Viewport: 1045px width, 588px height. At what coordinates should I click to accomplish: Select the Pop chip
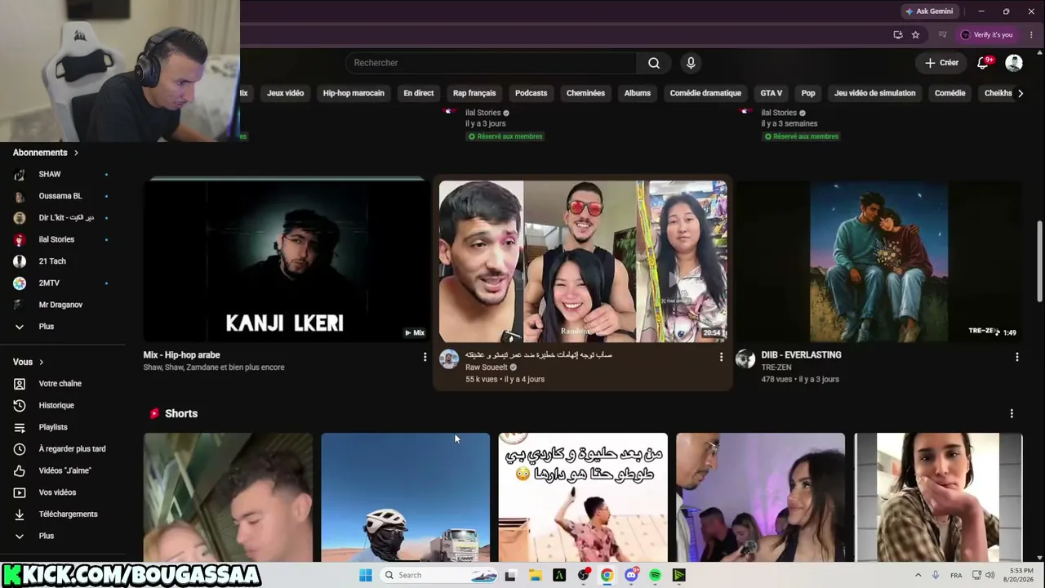pyautogui.click(x=808, y=93)
